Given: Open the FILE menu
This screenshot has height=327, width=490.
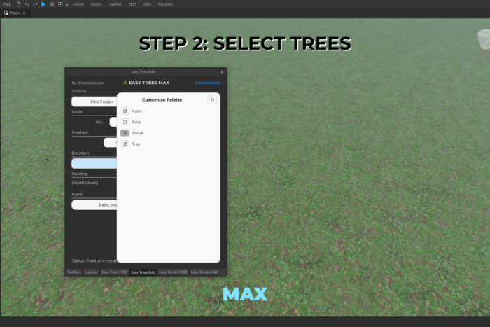Looking at the screenshot, I should tap(7, 4).
